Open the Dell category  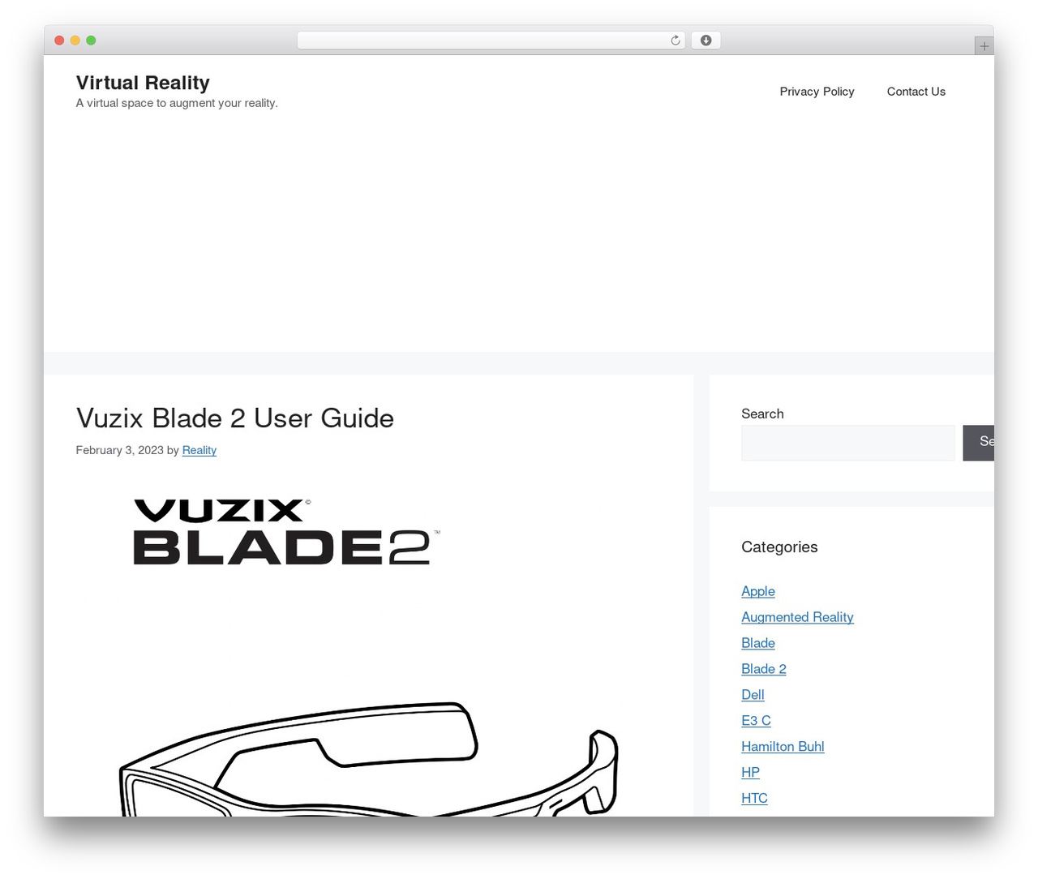click(x=753, y=695)
